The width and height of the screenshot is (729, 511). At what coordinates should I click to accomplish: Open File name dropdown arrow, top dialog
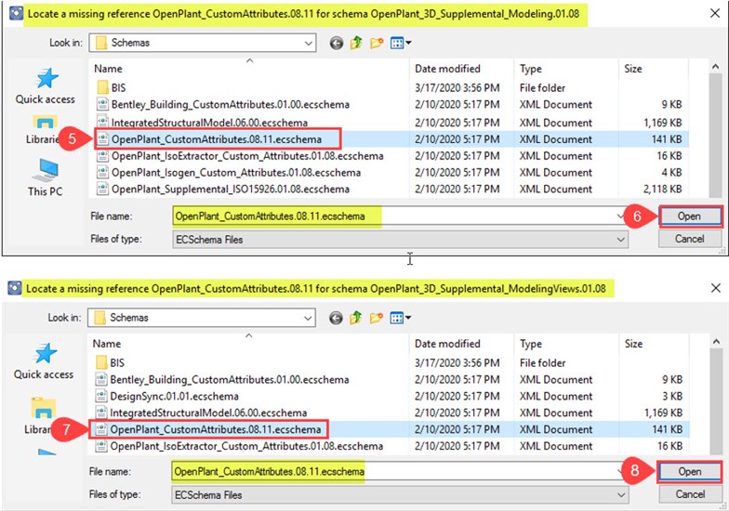coord(620,216)
